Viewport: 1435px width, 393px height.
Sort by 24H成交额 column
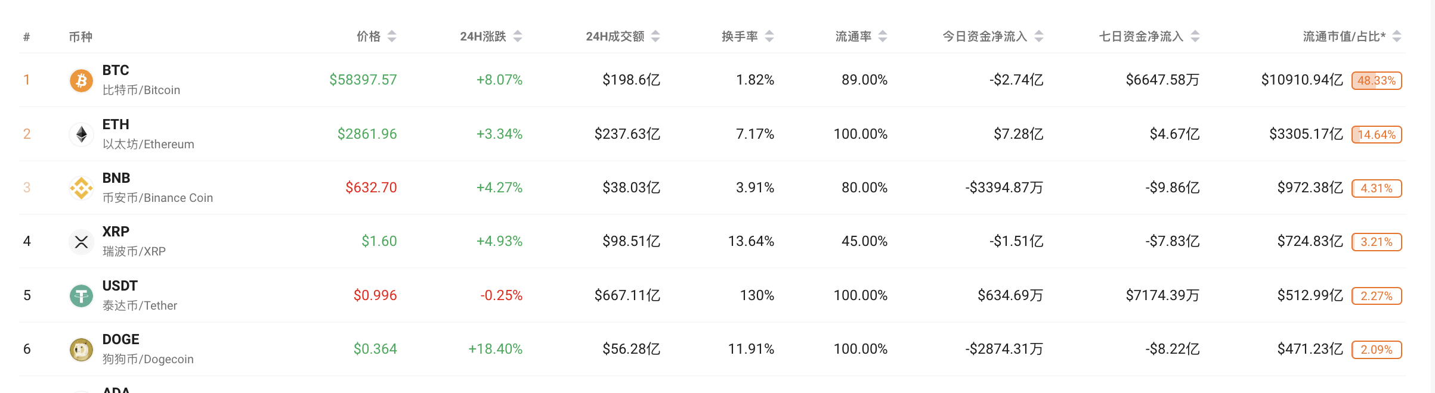[x=656, y=36]
